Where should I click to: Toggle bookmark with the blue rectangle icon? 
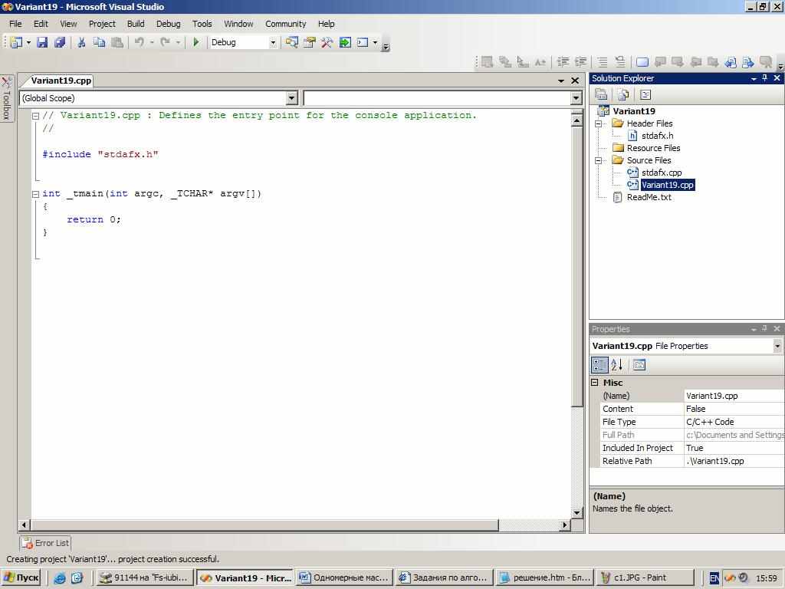click(642, 61)
